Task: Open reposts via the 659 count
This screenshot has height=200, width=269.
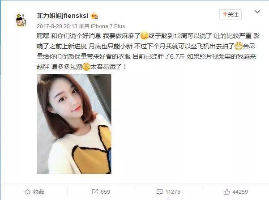Action: click(x=105, y=192)
